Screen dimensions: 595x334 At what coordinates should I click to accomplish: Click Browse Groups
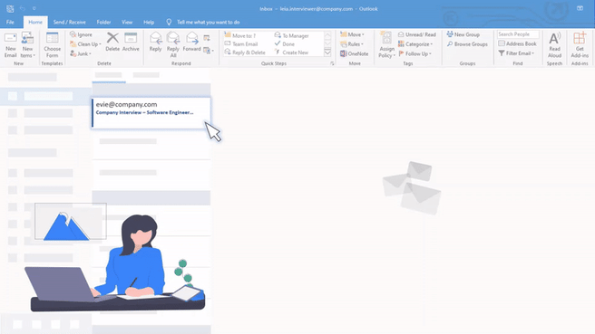click(x=467, y=44)
